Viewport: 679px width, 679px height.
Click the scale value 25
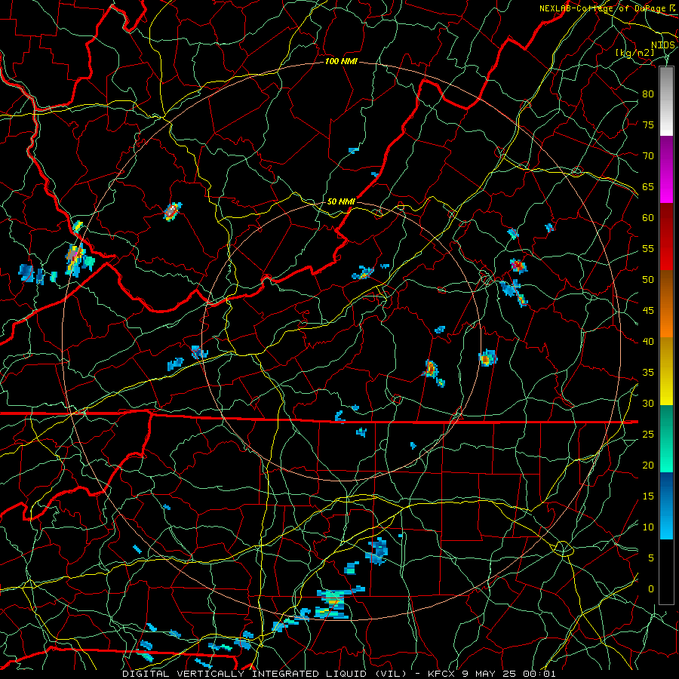click(x=648, y=435)
